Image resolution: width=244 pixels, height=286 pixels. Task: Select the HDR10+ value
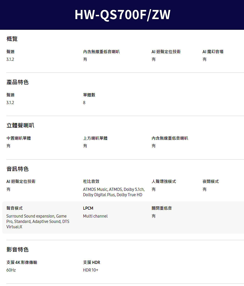[x=91, y=270]
